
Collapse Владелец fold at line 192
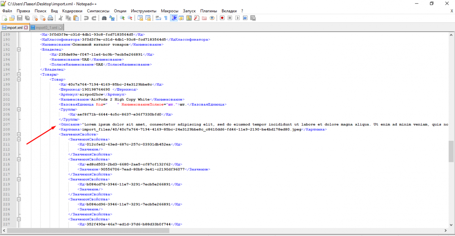tap(18, 49)
